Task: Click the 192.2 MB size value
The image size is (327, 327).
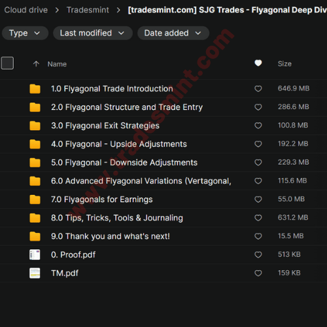Action: coord(293,144)
